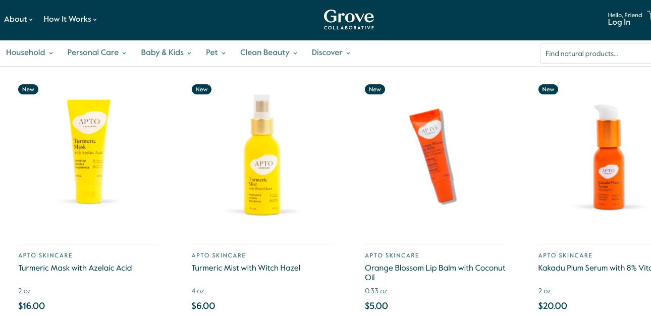
Task: Click the New badge on Turmeric Mist
Action: pos(201,89)
